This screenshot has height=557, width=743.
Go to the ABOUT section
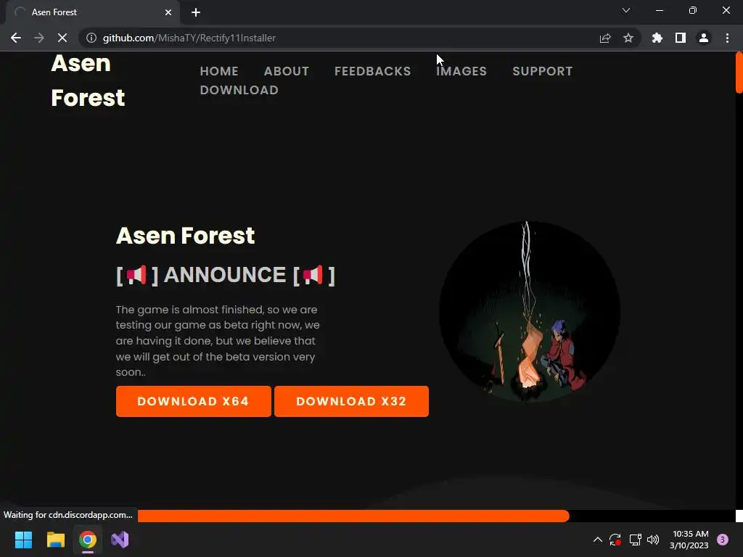(287, 71)
